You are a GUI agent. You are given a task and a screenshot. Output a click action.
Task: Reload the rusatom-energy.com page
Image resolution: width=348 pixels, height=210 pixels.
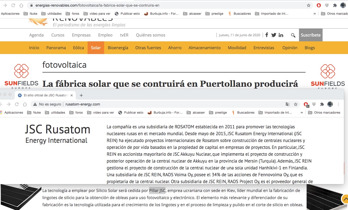click(17, 104)
